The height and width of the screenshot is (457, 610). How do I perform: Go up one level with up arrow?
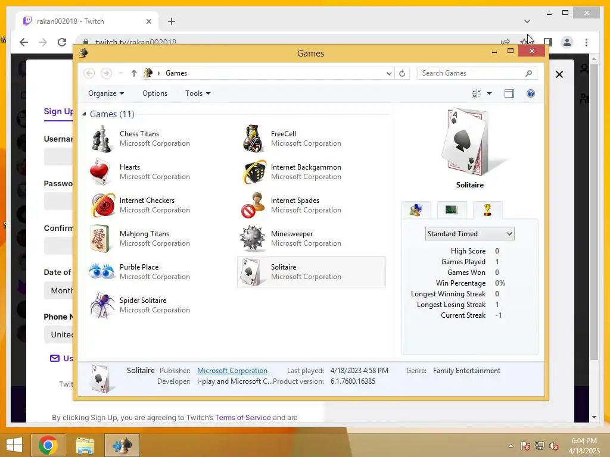(x=134, y=73)
